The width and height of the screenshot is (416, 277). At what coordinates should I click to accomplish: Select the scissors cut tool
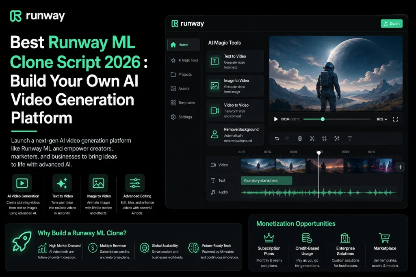tap(312, 139)
